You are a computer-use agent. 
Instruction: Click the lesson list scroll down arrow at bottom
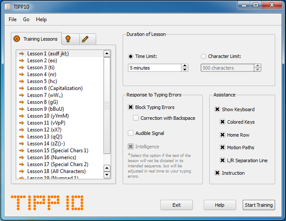click(107, 175)
